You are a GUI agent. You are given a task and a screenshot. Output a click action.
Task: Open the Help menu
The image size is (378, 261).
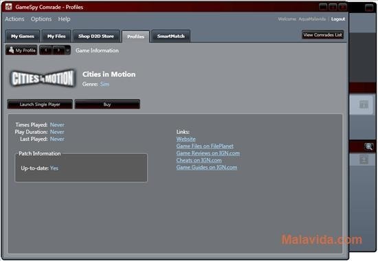point(64,19)
